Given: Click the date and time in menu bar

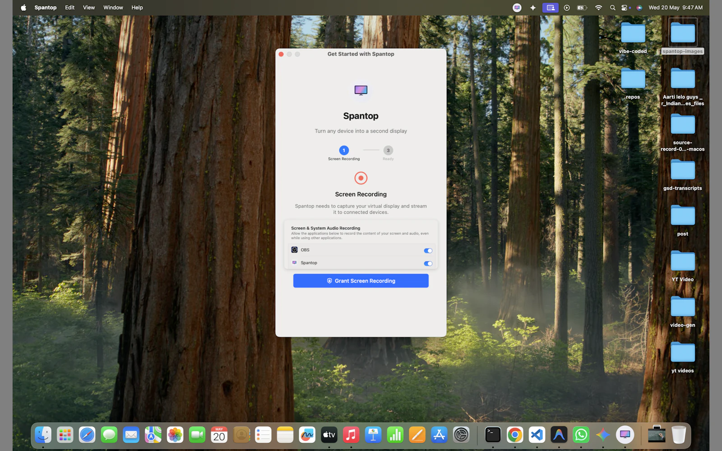Looking at the screenshot, I should point(676,8).
